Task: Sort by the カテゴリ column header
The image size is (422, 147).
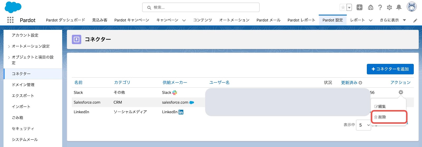Action: [x=122, y=83]
